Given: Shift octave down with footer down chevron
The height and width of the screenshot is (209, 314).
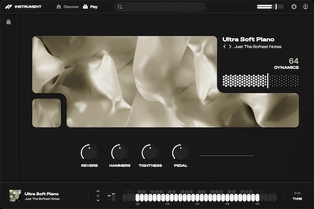Looking at the screenshot, I should pyautogui.click(x=98, y=200).
